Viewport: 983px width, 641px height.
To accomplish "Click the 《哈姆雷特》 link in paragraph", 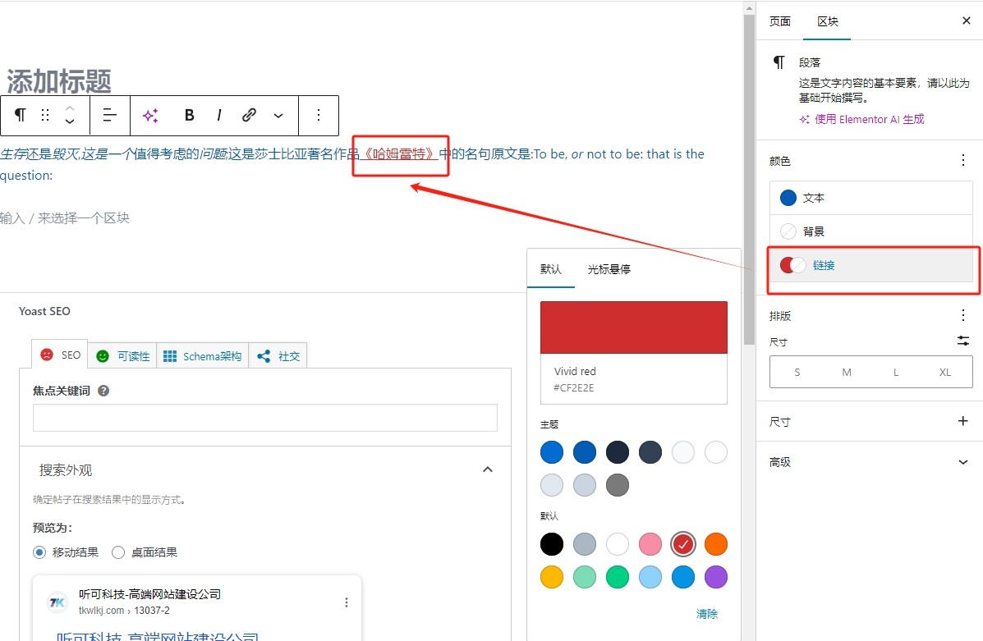I will [x=399, y=154].
